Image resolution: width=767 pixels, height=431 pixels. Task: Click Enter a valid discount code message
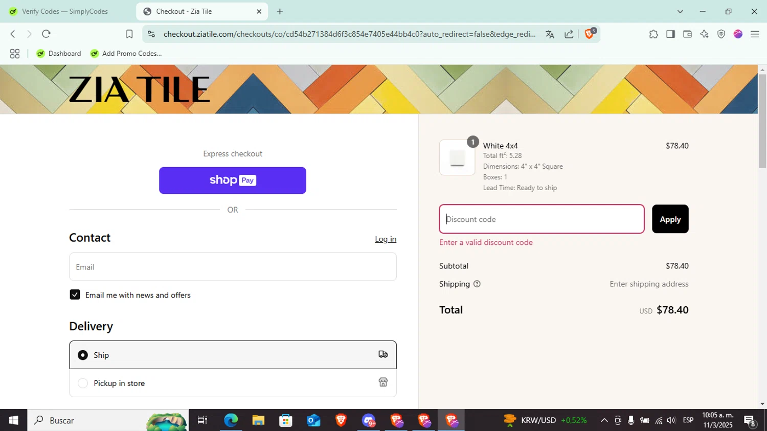[486, 242]
